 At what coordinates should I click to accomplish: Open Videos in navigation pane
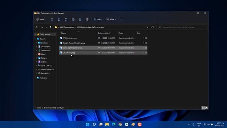(x=44, y=62)
